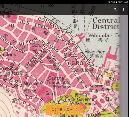129x117 pixels.
Task: Tap the 'WELLINGTON ST.' street label
Action: [51, 54]
